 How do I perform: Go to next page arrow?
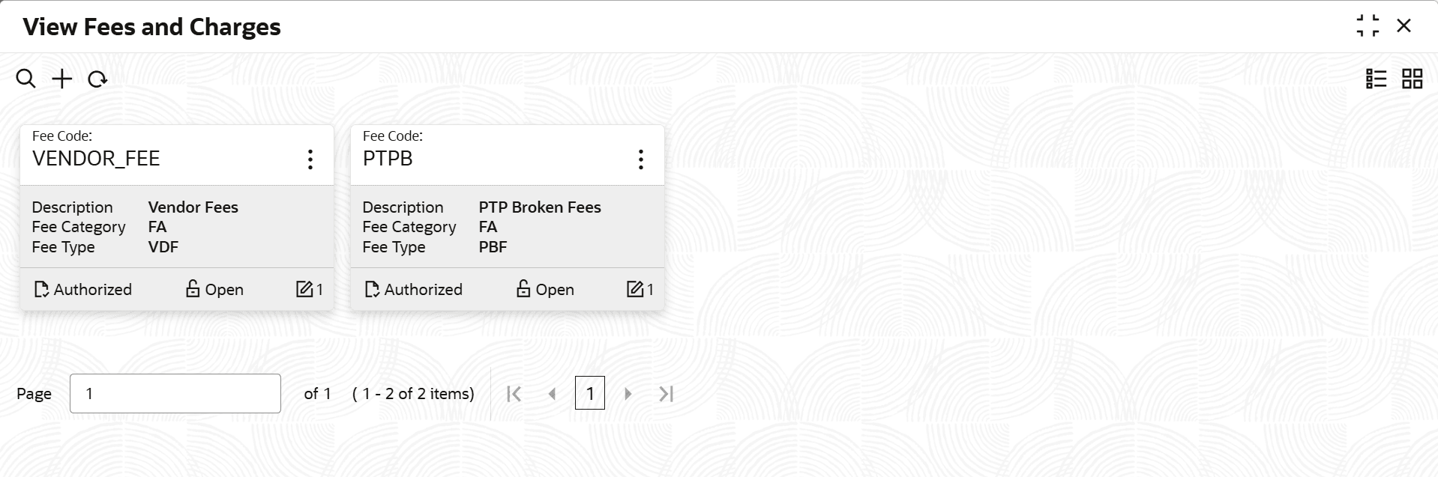[628, 394]
